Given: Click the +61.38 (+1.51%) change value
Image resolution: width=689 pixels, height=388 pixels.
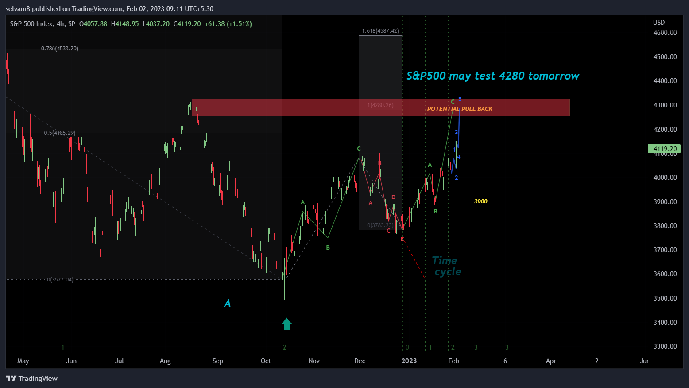Looking at the screenshot, I should 228,24.
